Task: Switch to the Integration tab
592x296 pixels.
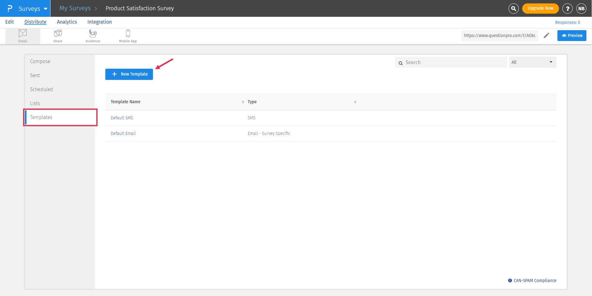Action: pos(100,22)
